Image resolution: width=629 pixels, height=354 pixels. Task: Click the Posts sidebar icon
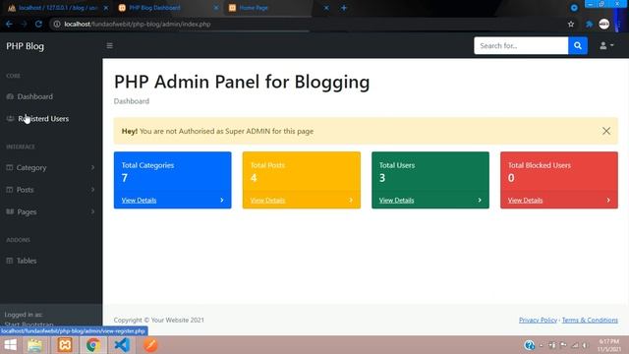[10, 190]
